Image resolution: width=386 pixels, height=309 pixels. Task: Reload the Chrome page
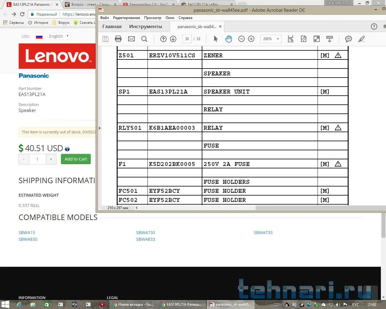coord(22,14)
